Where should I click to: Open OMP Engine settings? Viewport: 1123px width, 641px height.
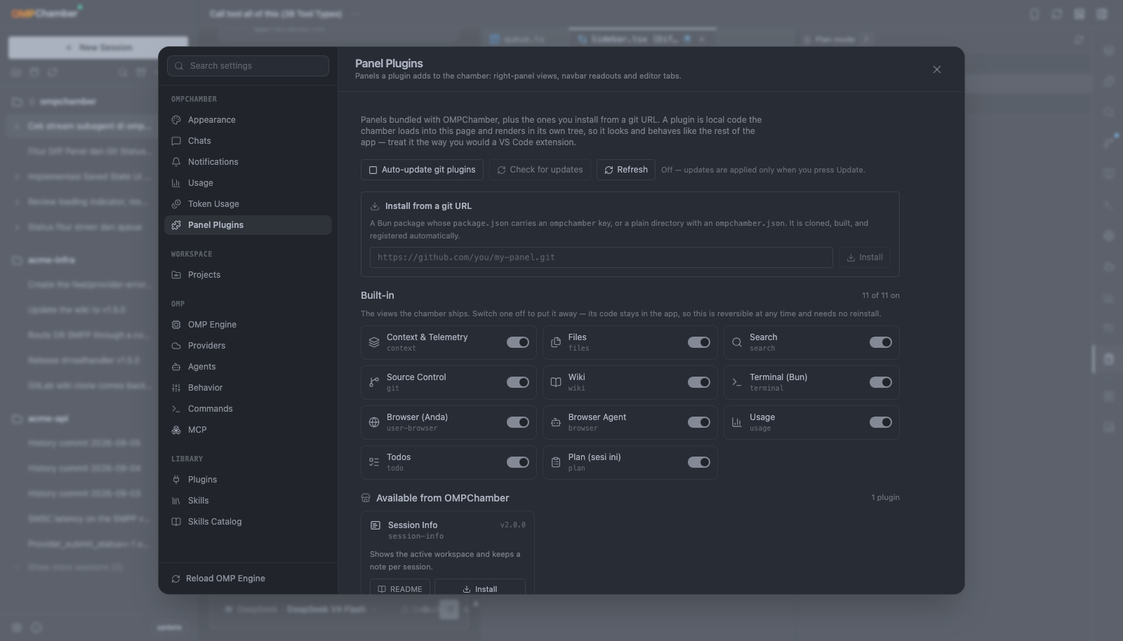[248, 325]
